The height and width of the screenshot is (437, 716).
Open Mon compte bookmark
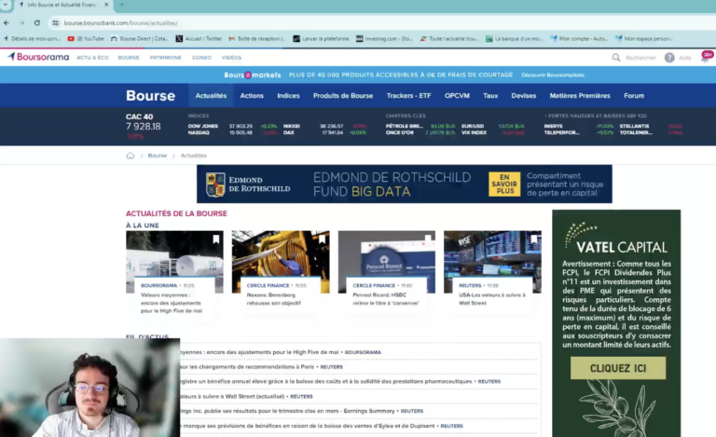580,39
